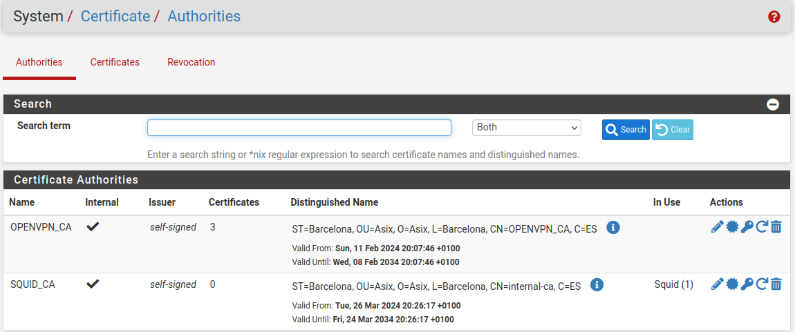
Task: Export the SQUID_CA private key
Action: click(x=747, y=284)
